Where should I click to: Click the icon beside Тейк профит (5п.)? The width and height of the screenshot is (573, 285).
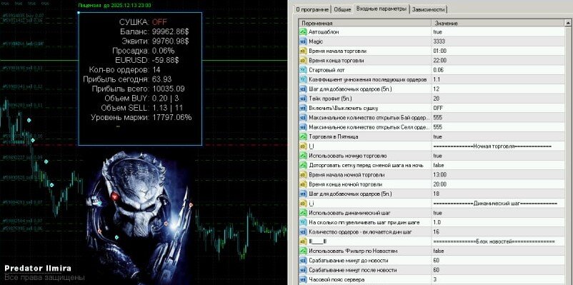point(303,99)
